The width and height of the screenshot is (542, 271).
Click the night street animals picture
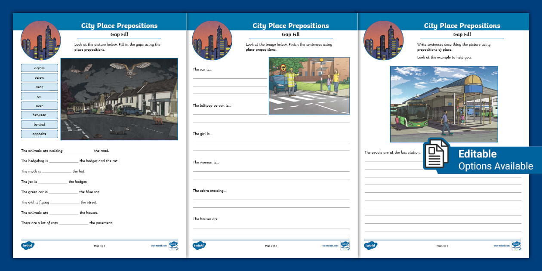point(119,99)
